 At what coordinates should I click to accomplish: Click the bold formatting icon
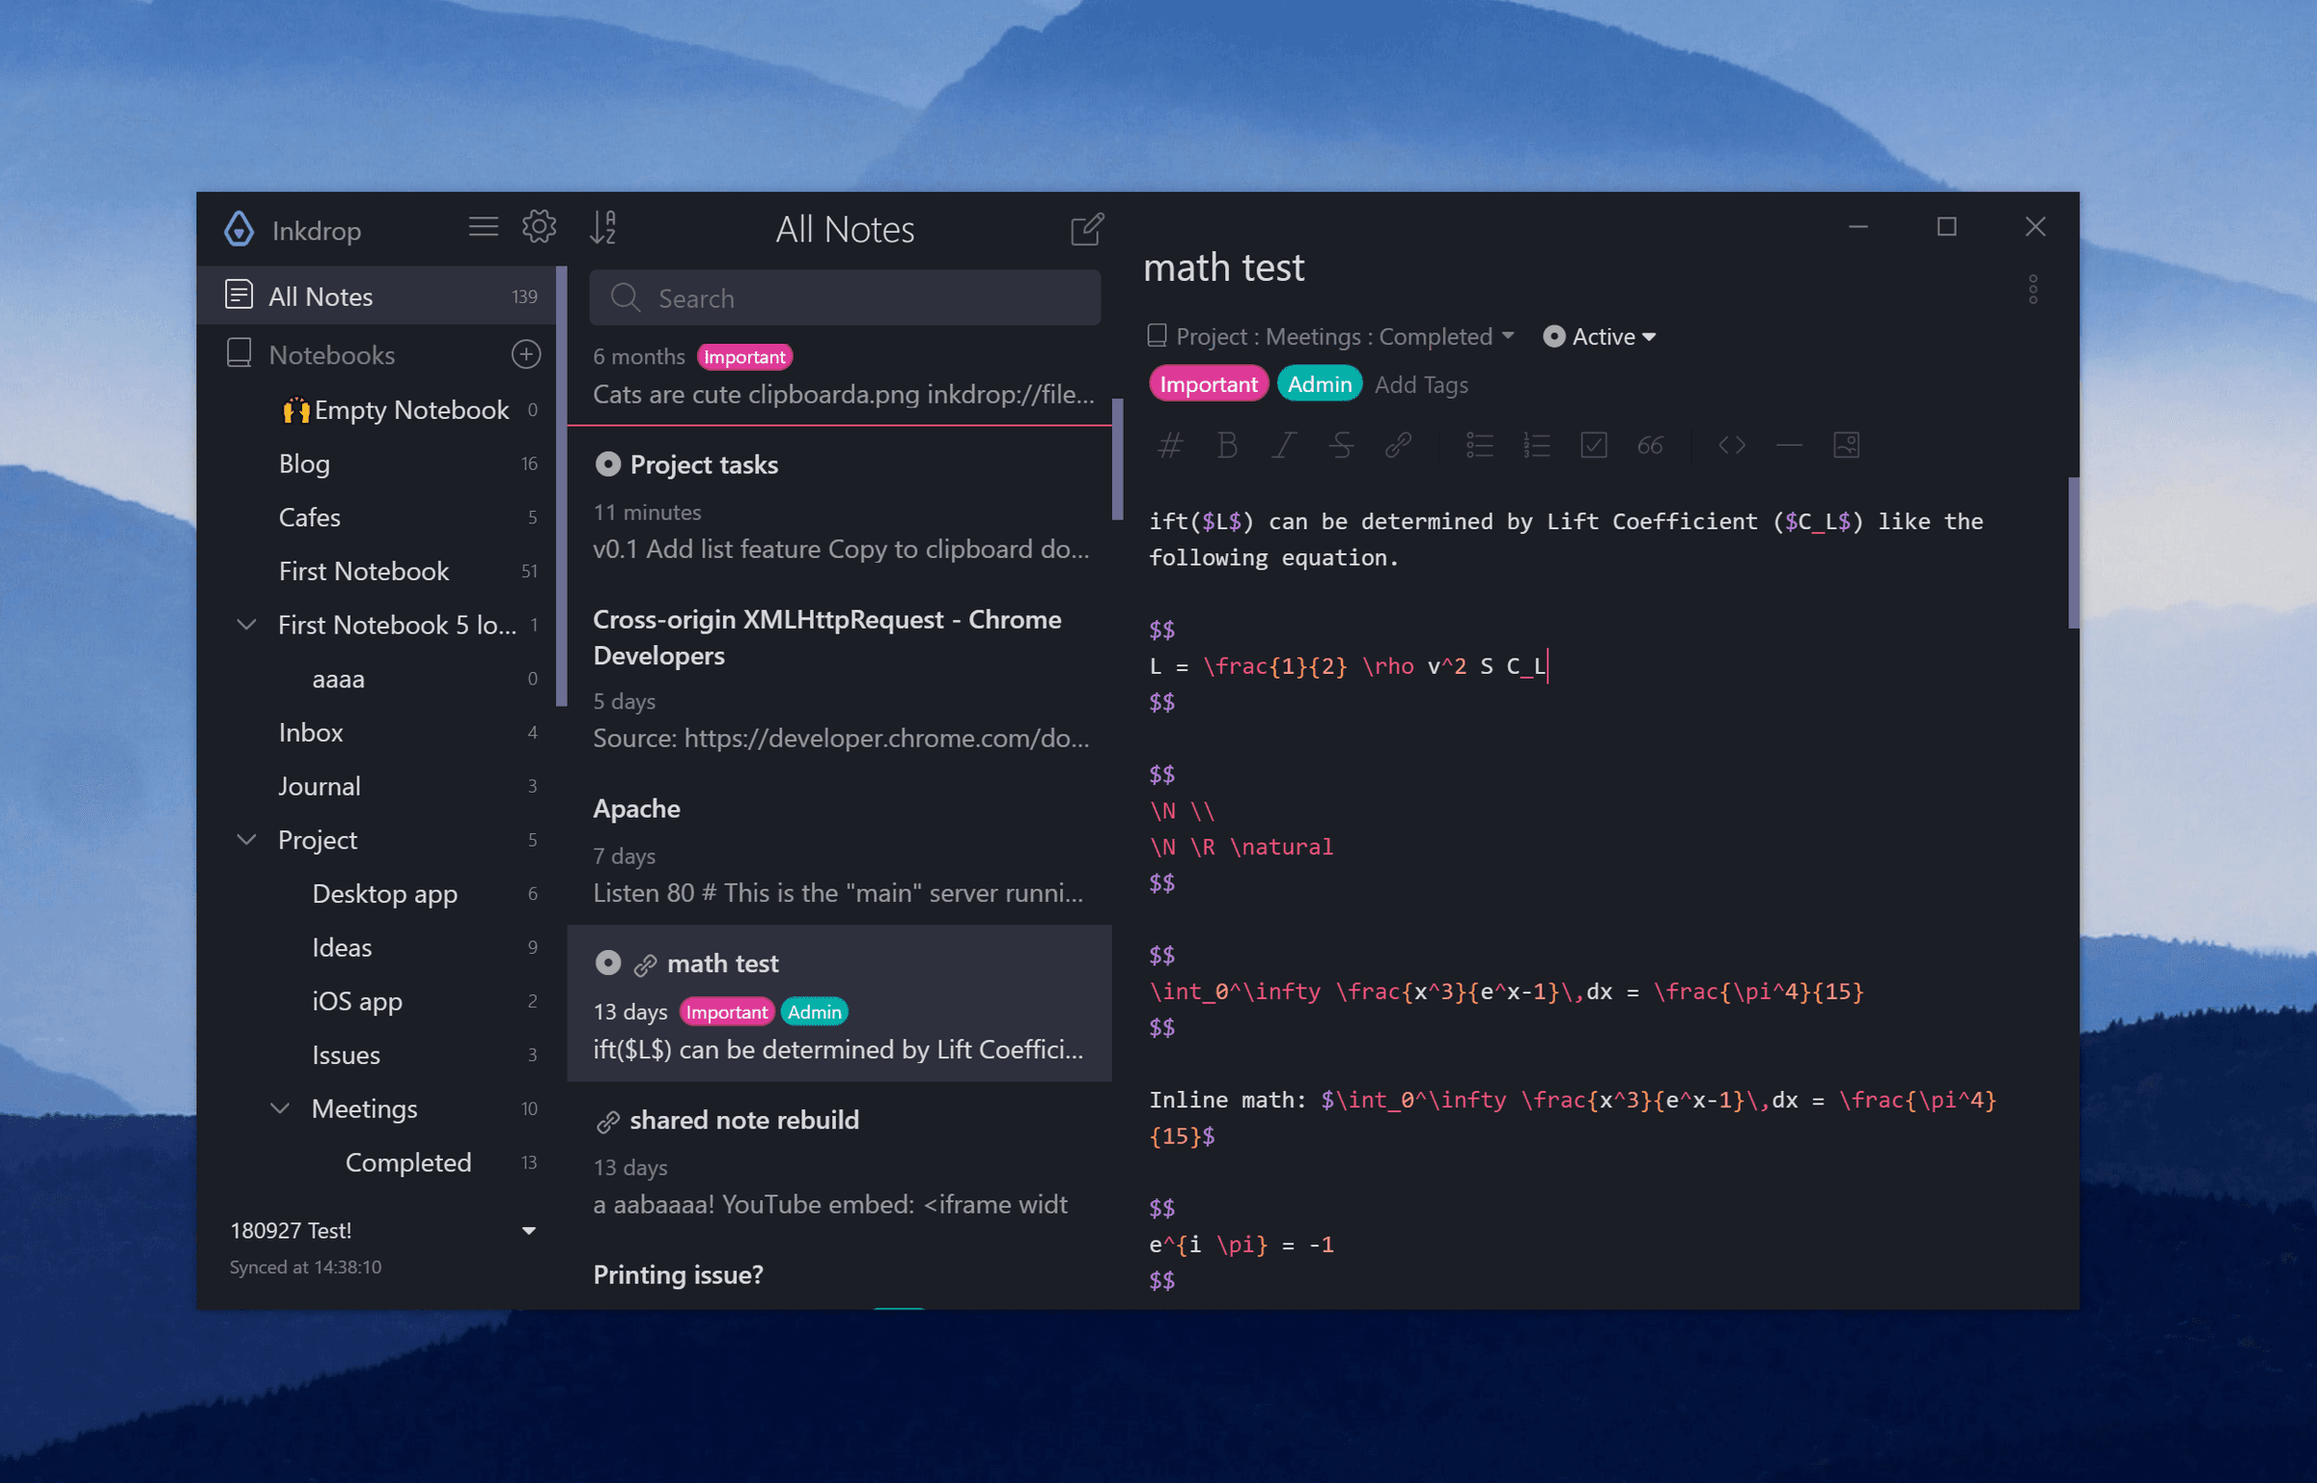click(1226, 444)
